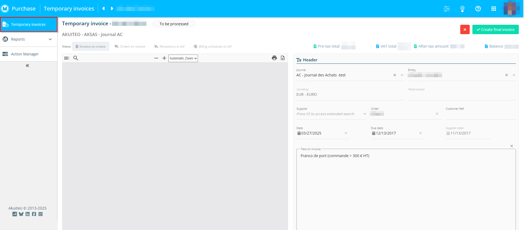Open the Journal dropdown list
Viewport: 525px width, 230px height.
(x=402, y=75)
